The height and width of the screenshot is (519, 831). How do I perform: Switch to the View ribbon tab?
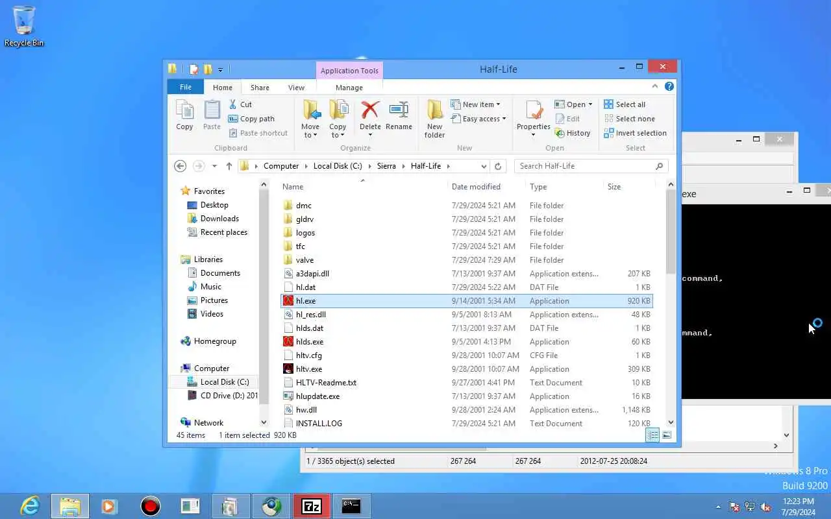coord(296,88)
